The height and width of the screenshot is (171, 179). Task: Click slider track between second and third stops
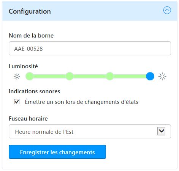(x=90, y=76)
